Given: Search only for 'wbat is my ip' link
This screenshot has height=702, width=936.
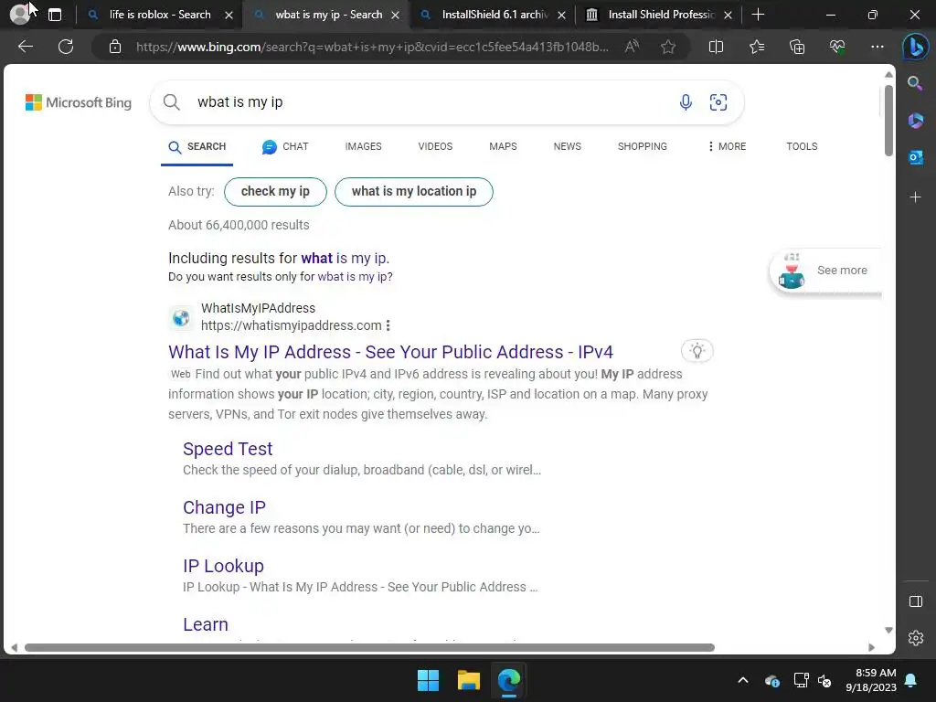Looking at the screenshot, I should pyautogui.click(x=355, y=276).
